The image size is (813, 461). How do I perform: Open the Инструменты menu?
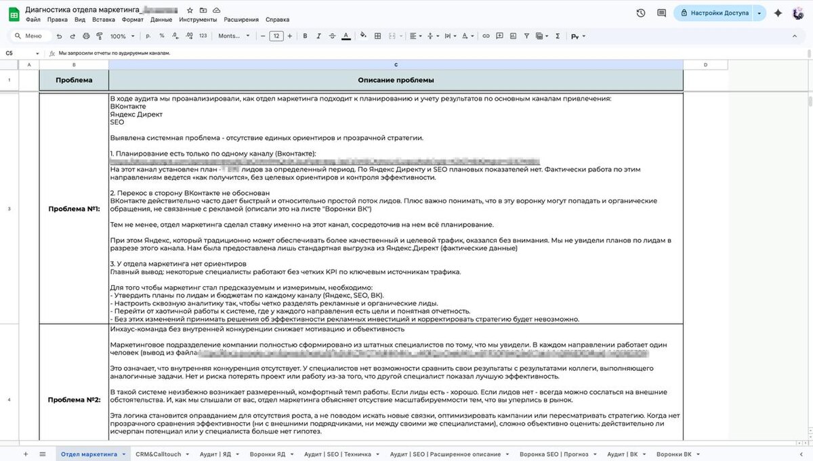pos(198,20)
